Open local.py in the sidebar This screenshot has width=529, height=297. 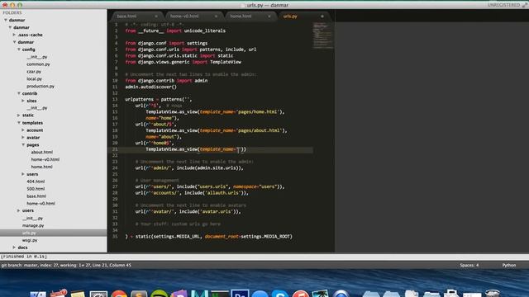tap(35, 79)
